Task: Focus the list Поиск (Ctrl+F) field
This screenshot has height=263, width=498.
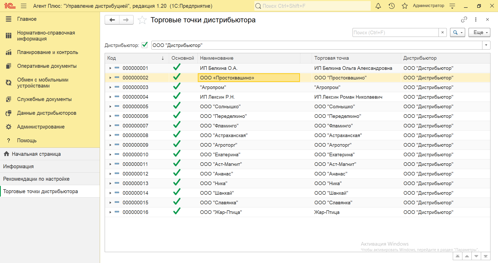Action: click(396, 32)
